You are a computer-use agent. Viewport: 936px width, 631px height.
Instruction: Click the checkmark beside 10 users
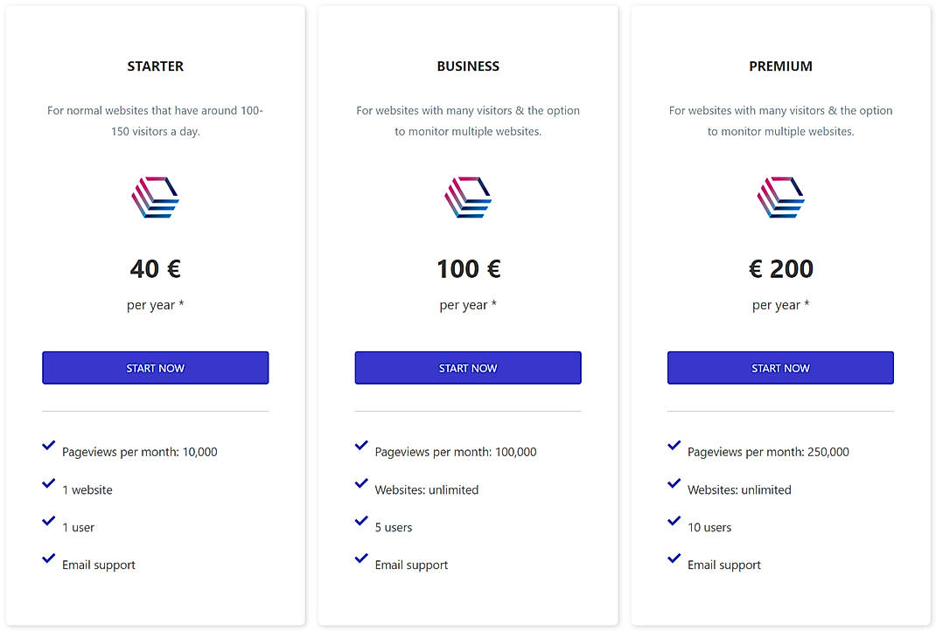674,521
